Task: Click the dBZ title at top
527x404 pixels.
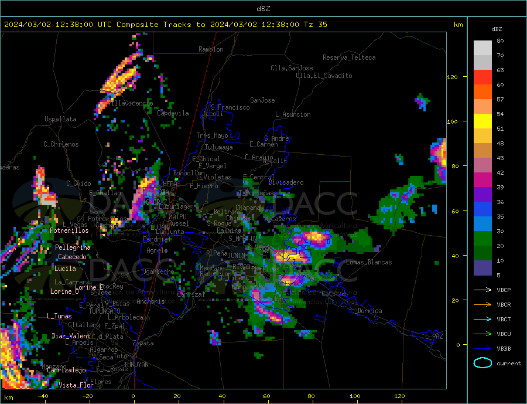Action: [263, 9]
